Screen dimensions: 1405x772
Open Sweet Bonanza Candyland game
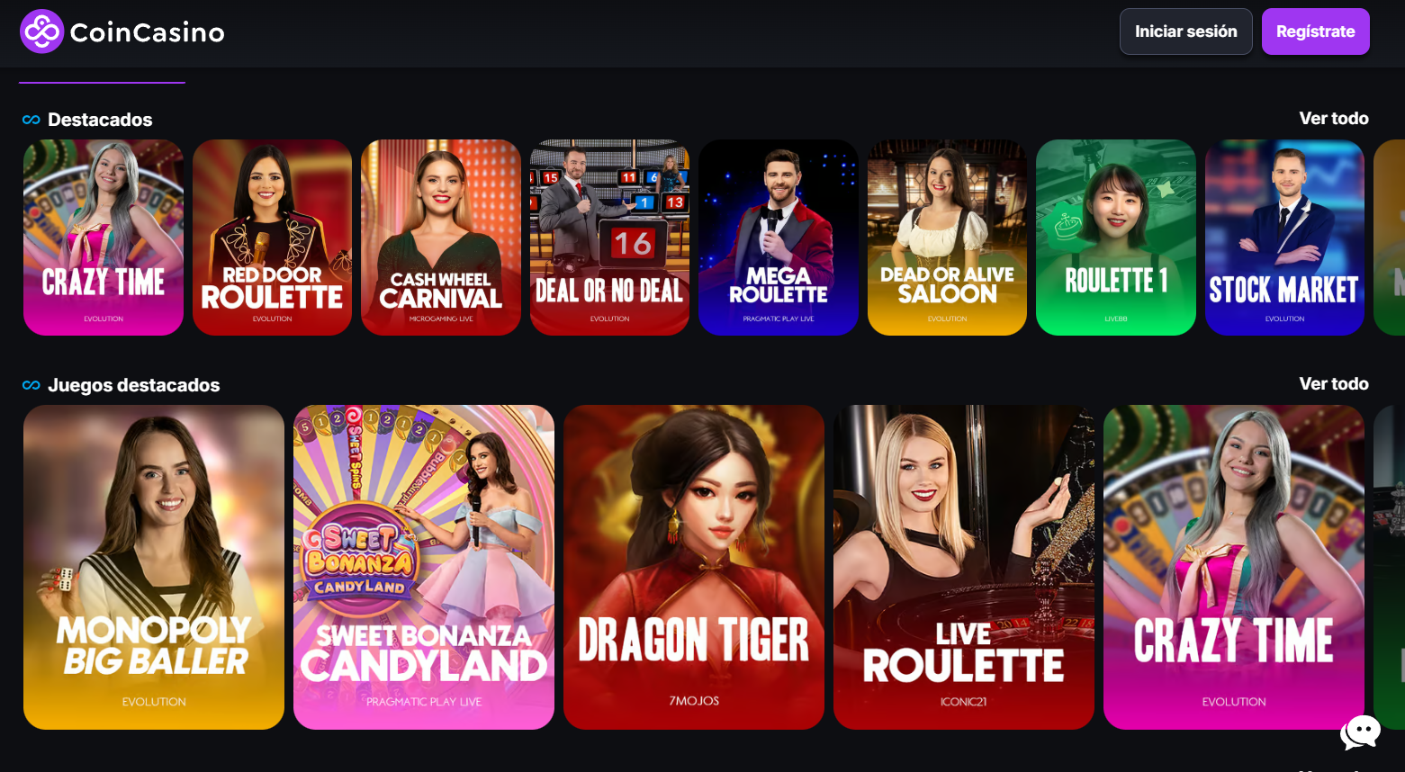[424, 567]
